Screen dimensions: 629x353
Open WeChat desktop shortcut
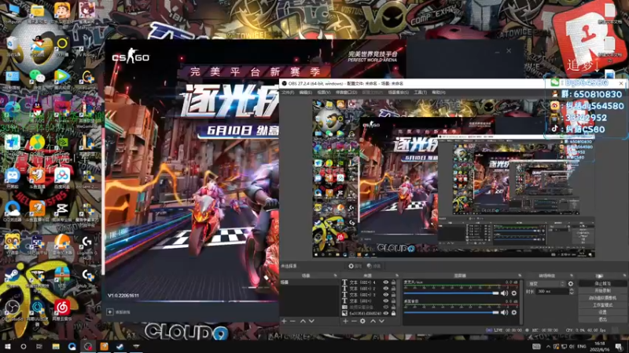(37, 78)
